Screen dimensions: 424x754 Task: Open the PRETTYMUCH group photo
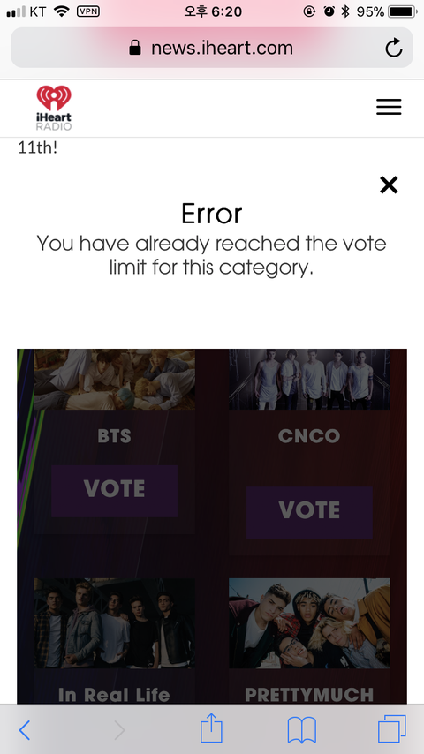[x=309, y=623]
